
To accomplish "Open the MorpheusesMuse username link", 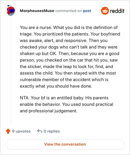I will coord(37,11).
